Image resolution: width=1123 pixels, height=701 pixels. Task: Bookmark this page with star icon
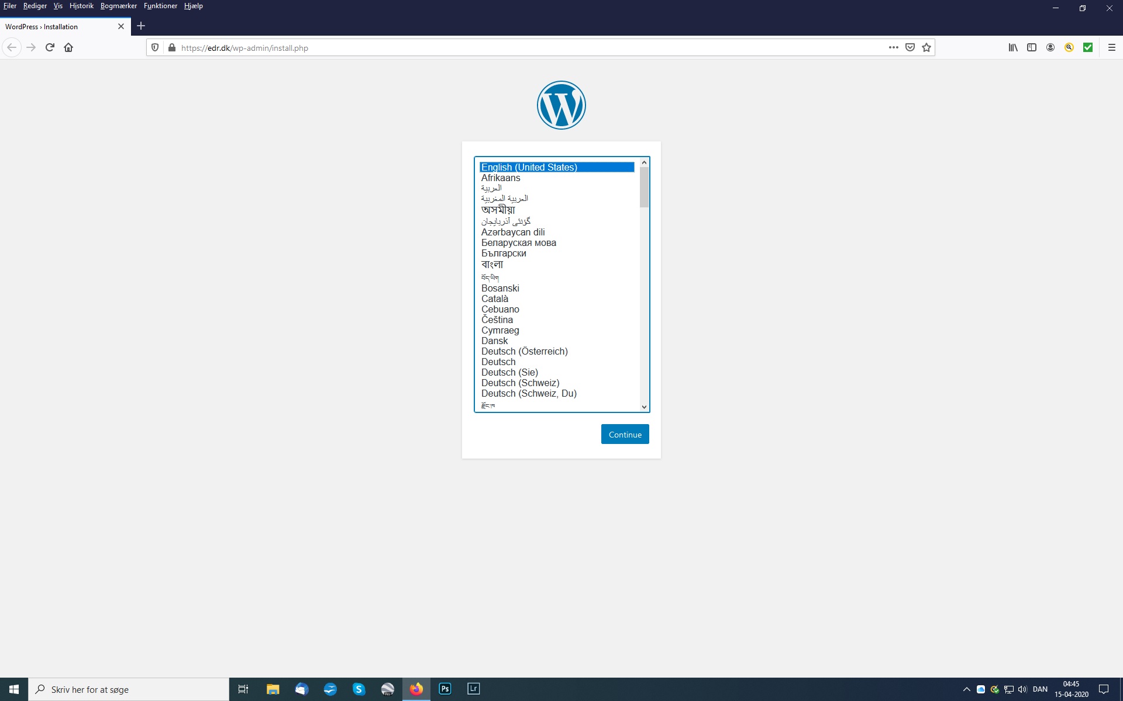click(926, 47)
